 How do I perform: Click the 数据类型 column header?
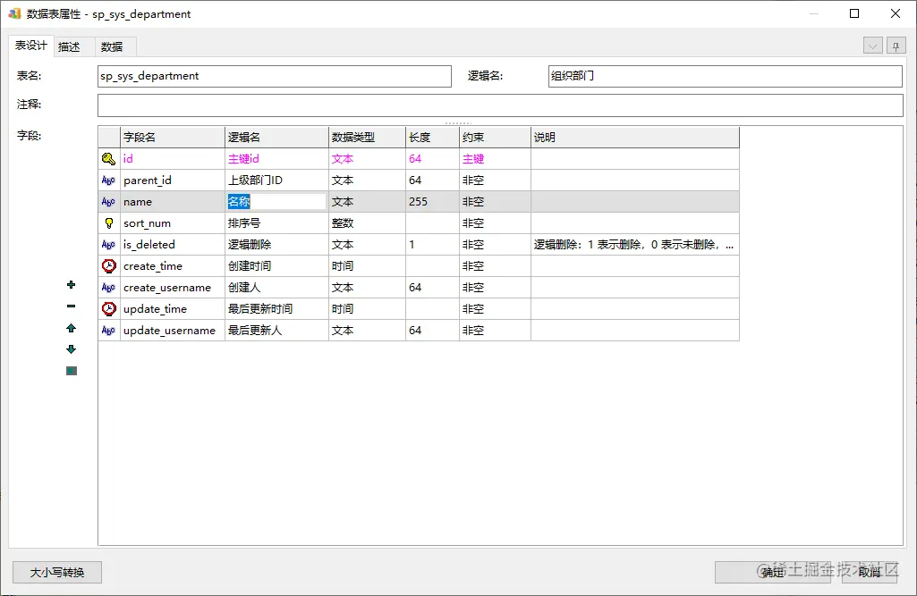[x=368, y=138]
